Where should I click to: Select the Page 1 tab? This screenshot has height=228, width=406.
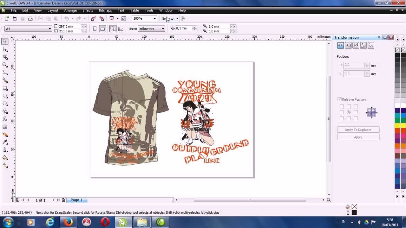coord(76,200)
